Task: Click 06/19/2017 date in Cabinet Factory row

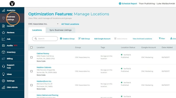Action: (165, 57)
